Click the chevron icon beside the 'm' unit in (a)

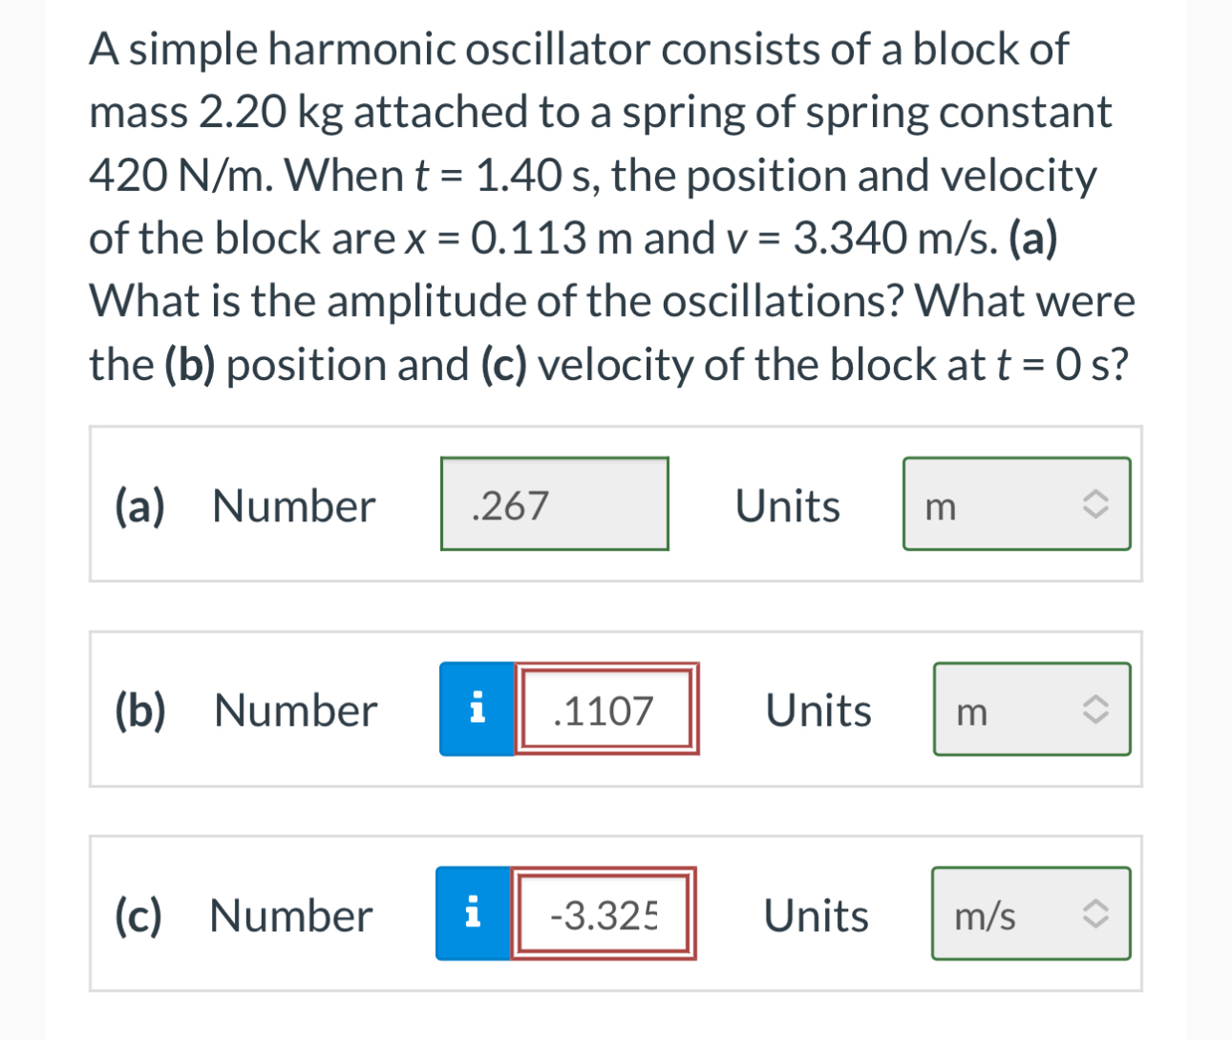coord(1094,504)
